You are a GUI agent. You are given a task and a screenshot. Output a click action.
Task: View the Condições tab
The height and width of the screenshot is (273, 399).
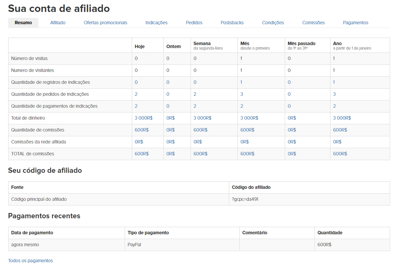pyautogui.click(x=273, y=23)
